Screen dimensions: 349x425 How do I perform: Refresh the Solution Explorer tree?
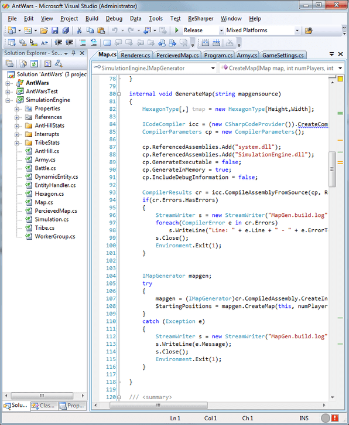34,64
